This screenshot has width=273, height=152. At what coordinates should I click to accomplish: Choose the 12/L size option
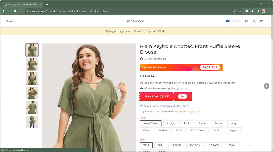tap(160, 145)
